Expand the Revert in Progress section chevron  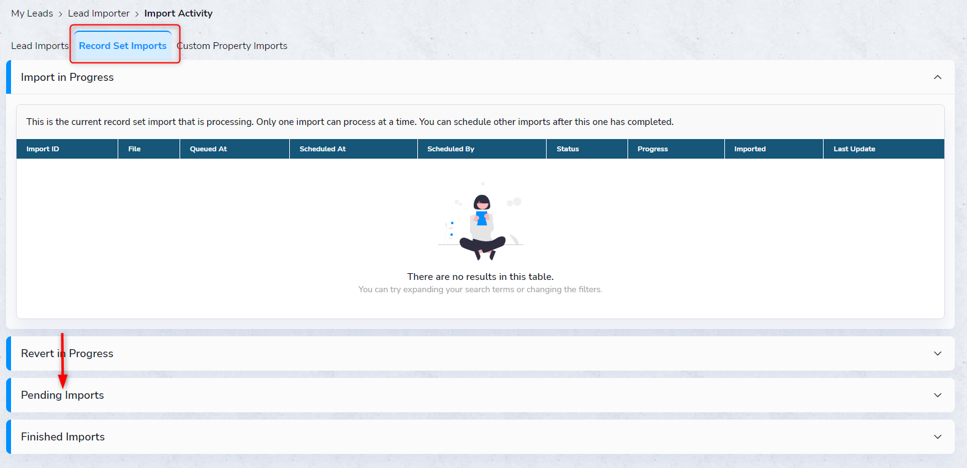[x=938, y=353]
